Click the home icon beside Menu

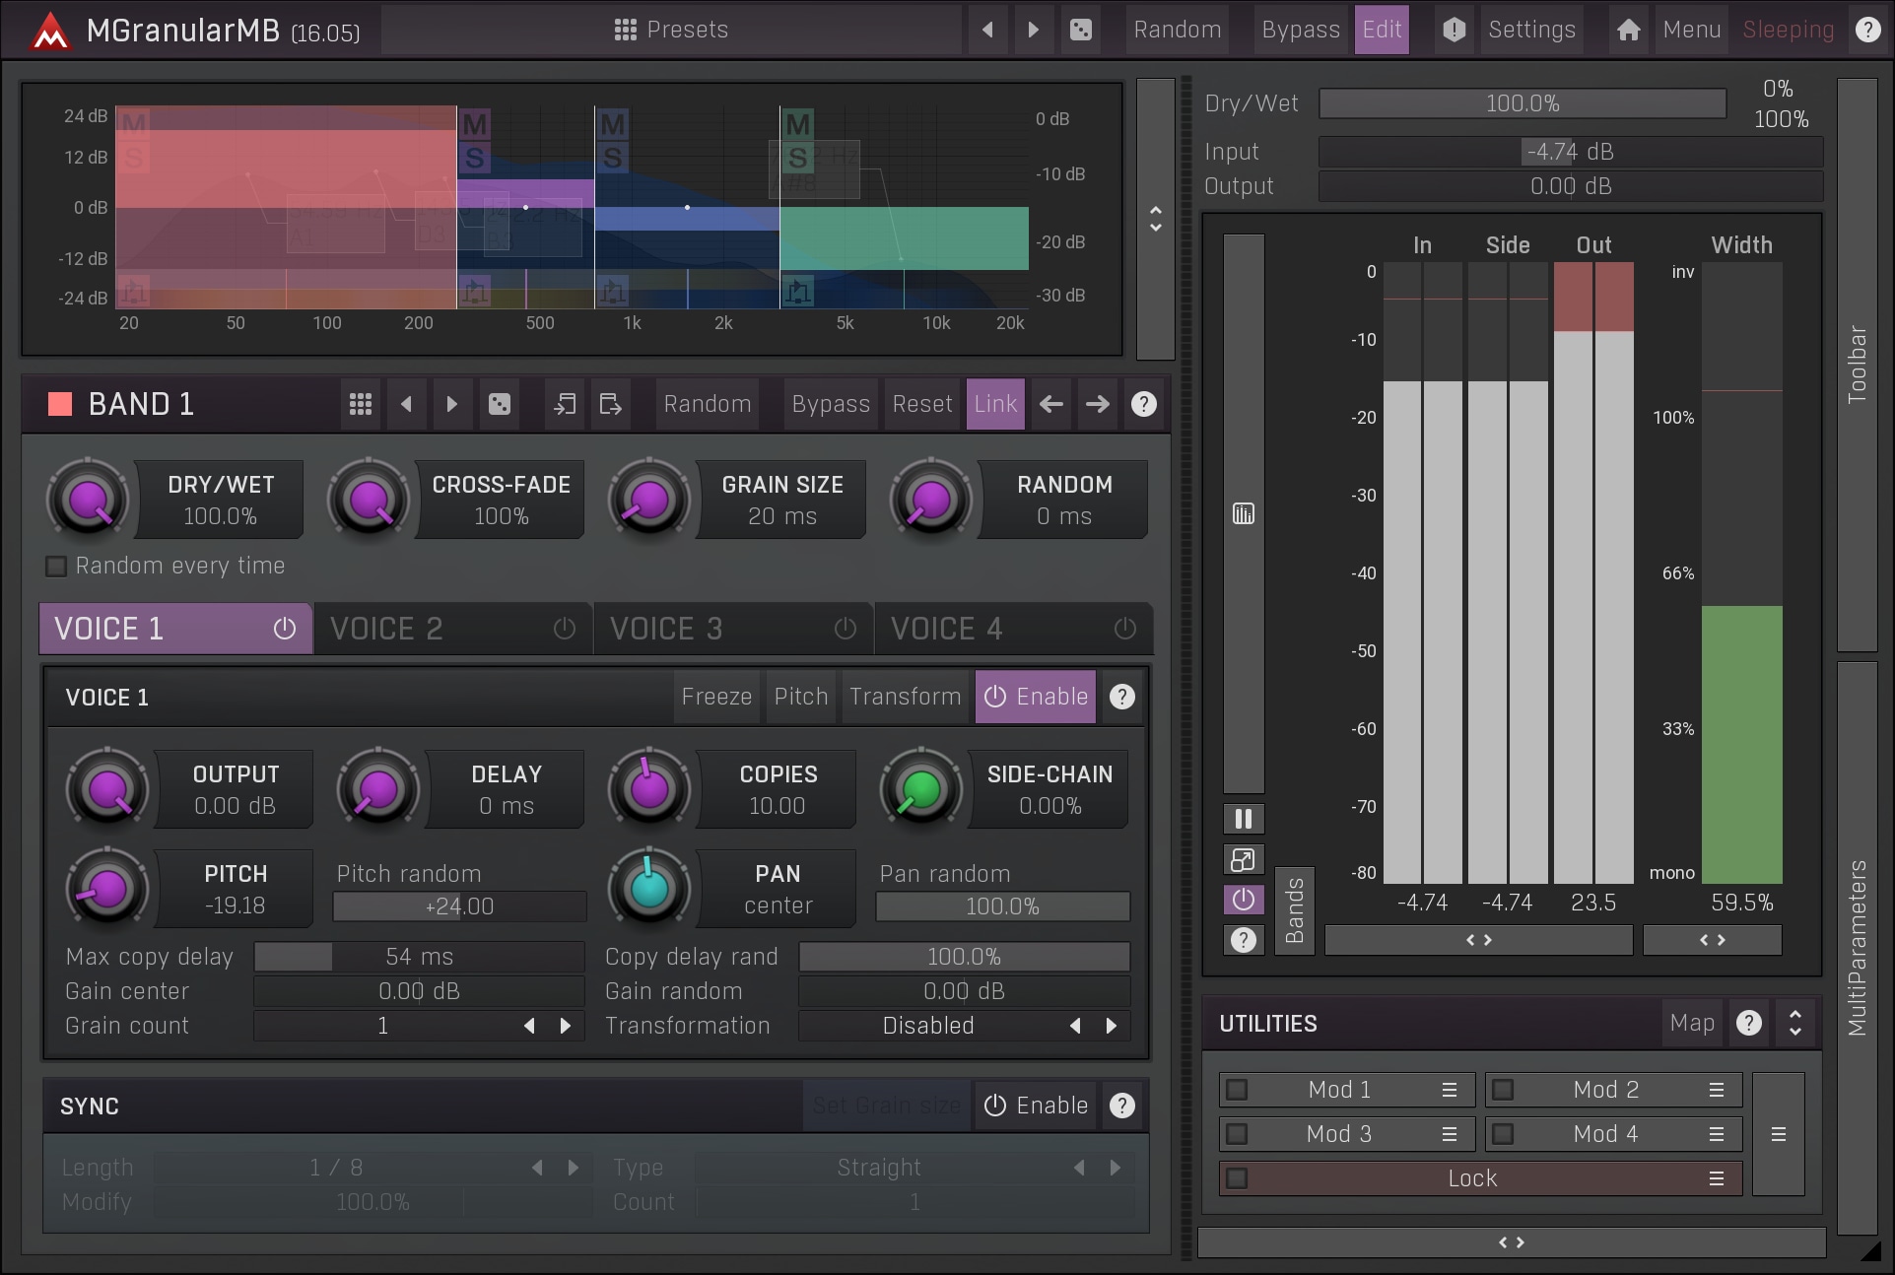[1628, 30]
